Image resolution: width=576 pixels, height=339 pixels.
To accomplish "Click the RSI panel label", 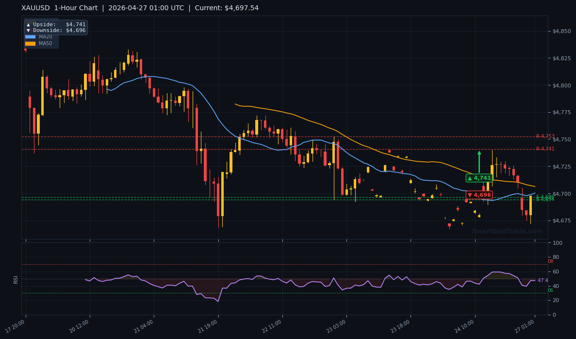I will [16, 279].
